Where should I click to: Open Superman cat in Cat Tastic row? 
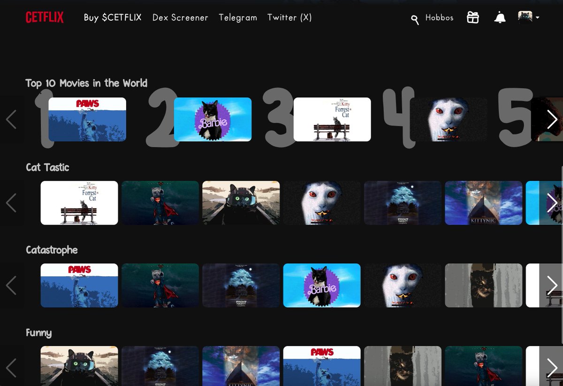pos(160,203)
